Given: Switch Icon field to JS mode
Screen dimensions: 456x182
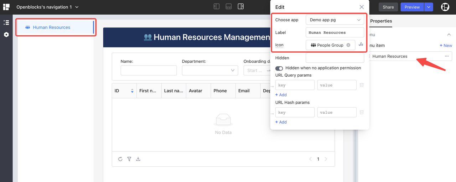Looking at the screenshot, I should 361,45.
